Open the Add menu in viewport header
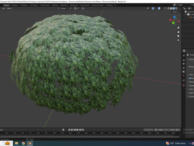The width and height of the screenshot is (194, 146). 3,9
